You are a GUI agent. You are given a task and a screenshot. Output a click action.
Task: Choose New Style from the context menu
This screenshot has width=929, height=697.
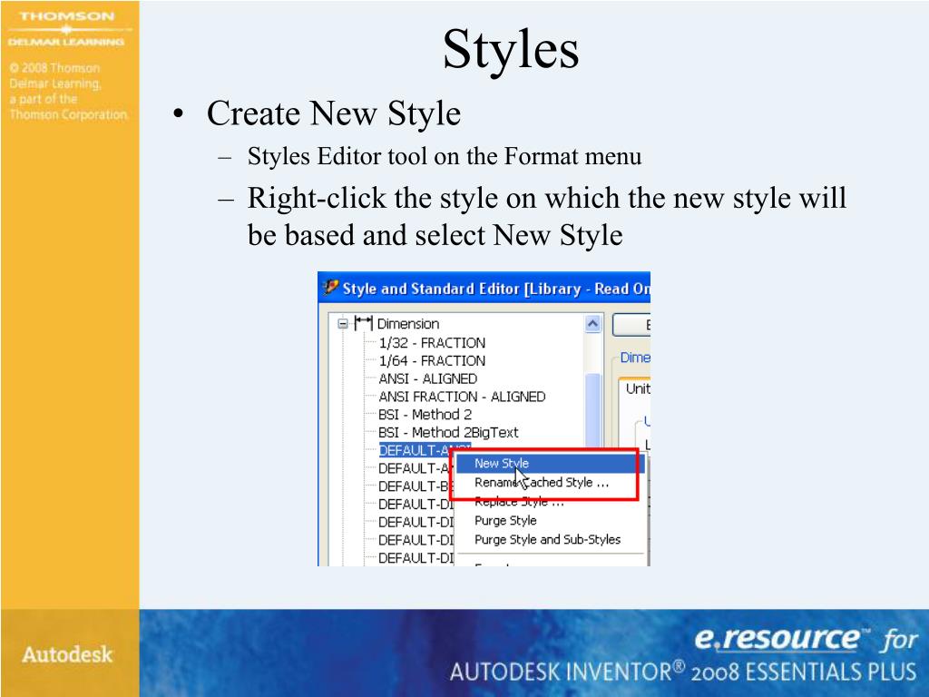coord(549,464)
